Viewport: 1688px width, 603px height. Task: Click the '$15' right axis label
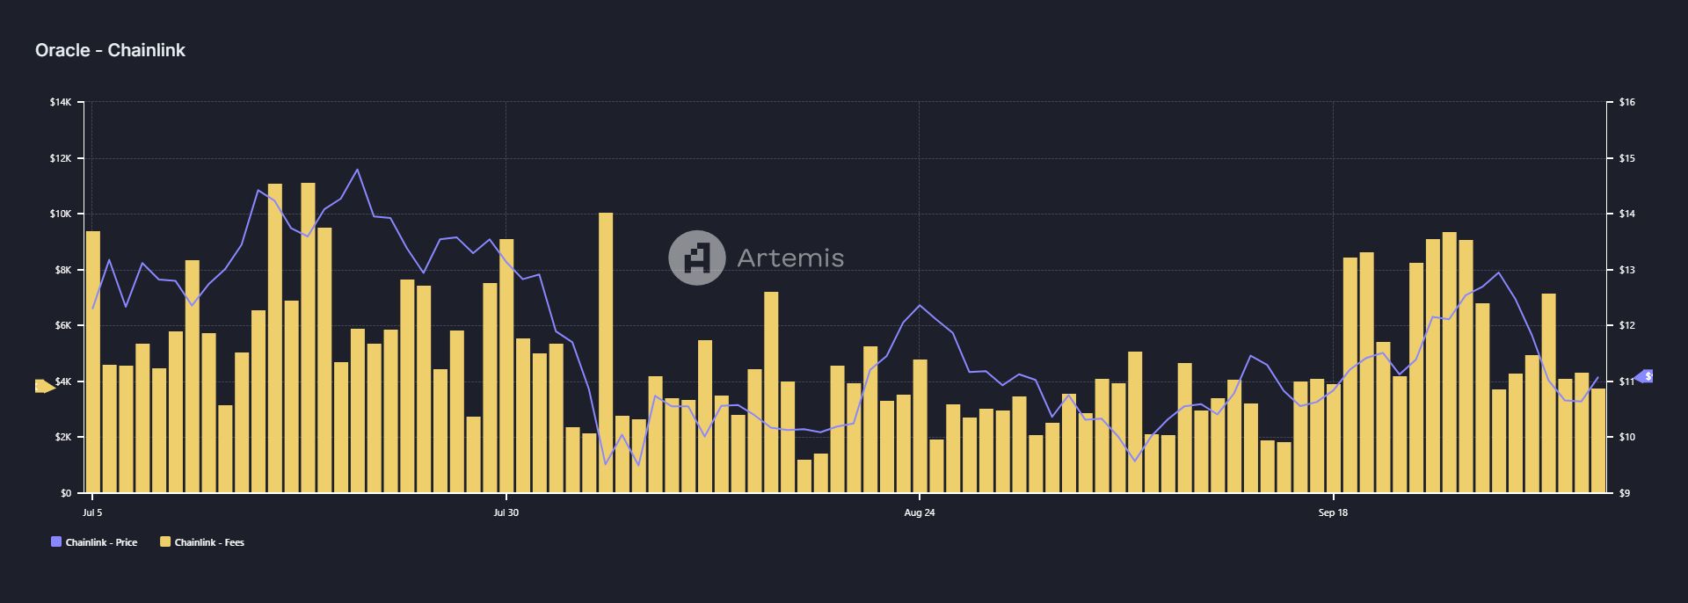(x=1626, y=158)
